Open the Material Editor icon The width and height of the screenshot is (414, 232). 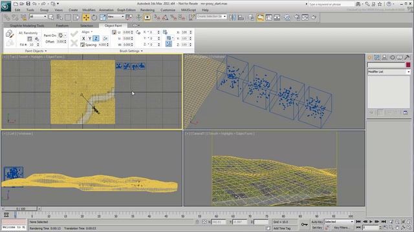(x=287, y=17)
